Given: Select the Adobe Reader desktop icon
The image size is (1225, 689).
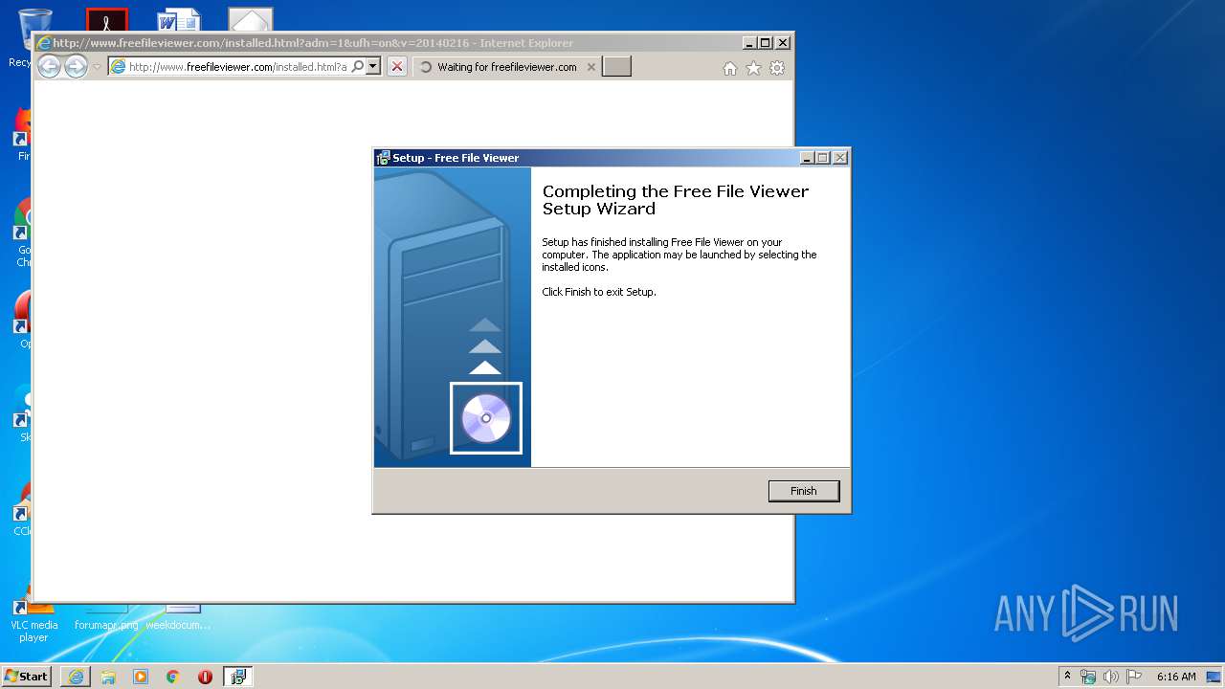Looking at the screenshot, I should [106, 19].
